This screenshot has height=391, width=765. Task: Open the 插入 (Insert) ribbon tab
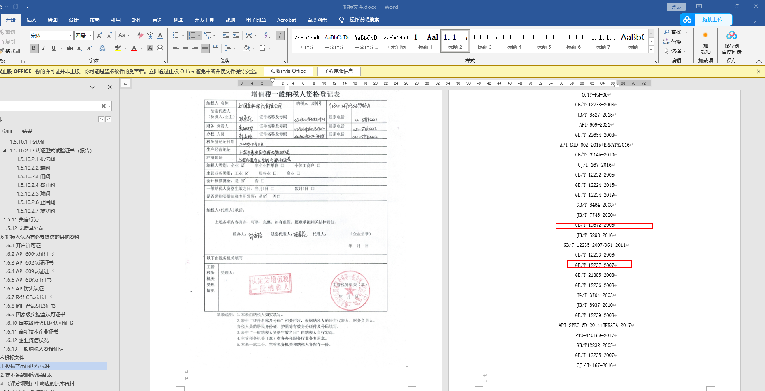32,20
